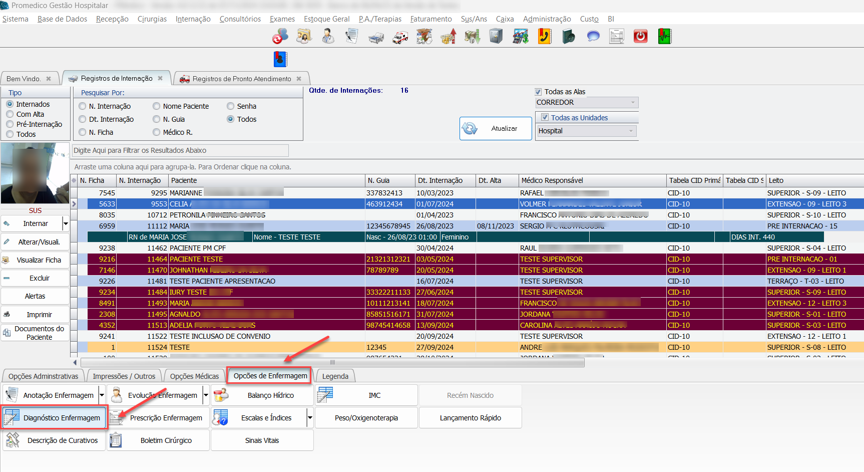Click the Atualizar button
The image size is (864, 472).
tap(496, 129)
